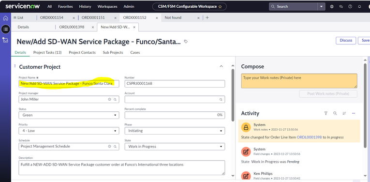Screen dimensions: 370x182
Task: Switch to Project Contacts tab
Action: pyautogui.click(x=82, y=52)
